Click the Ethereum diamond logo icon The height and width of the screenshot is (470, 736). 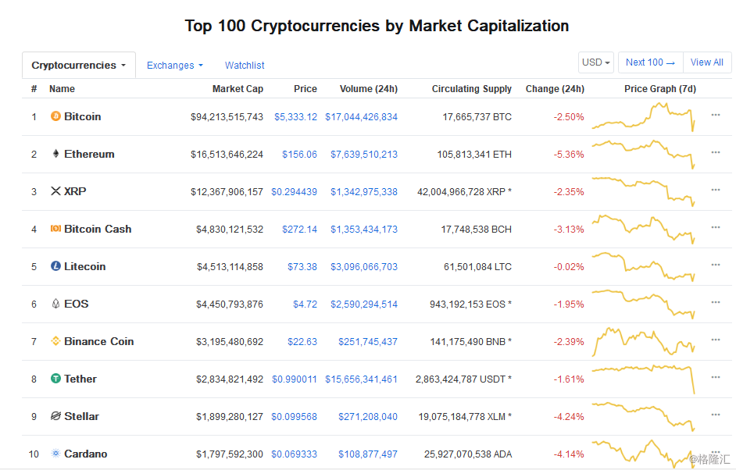[55, 153]
